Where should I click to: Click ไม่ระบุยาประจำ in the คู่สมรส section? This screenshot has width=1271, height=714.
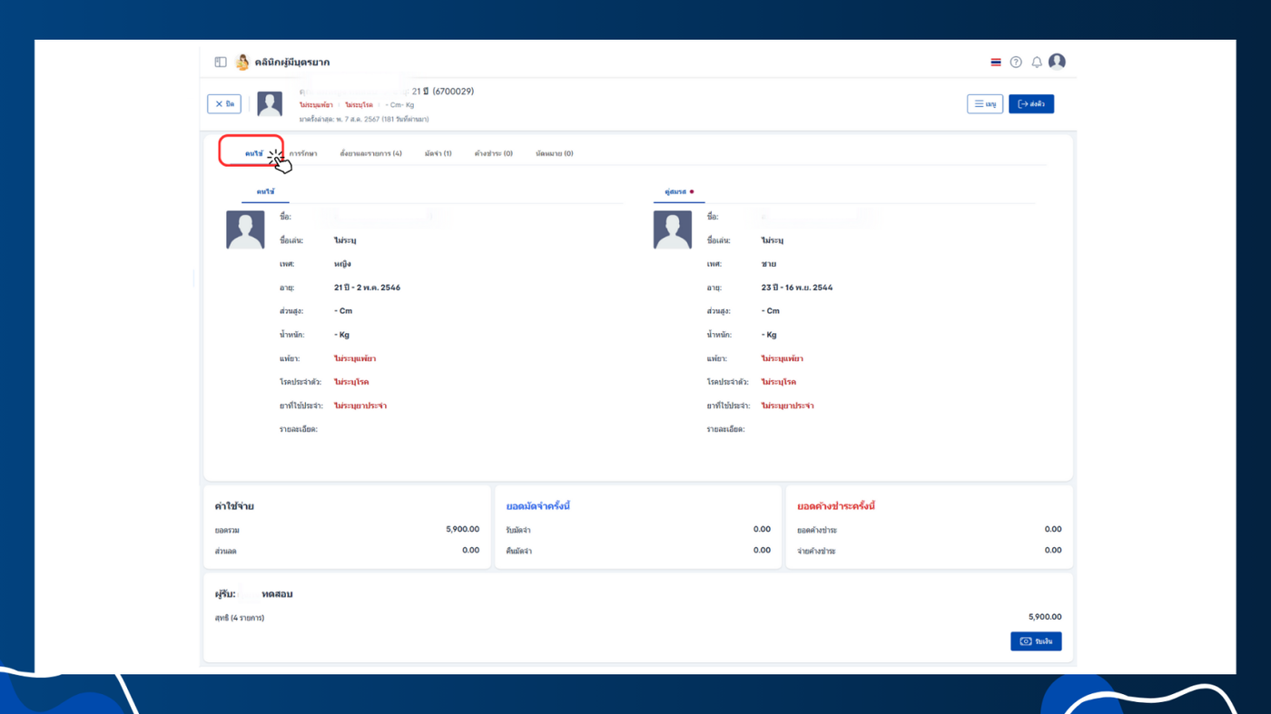[x=788, y=406]
